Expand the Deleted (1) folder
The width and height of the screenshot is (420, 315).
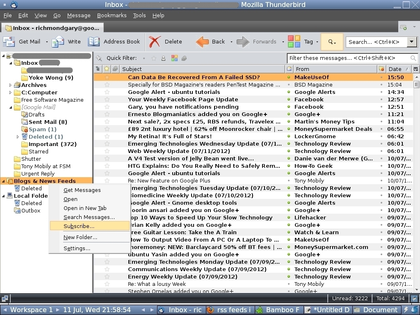point(18,137)
